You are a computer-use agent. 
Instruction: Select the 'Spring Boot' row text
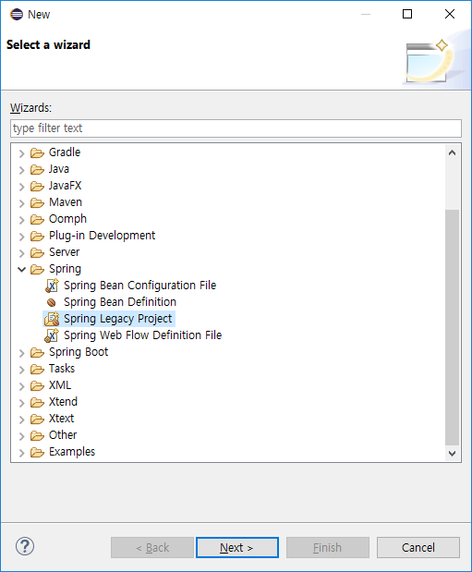click(79, 352)
